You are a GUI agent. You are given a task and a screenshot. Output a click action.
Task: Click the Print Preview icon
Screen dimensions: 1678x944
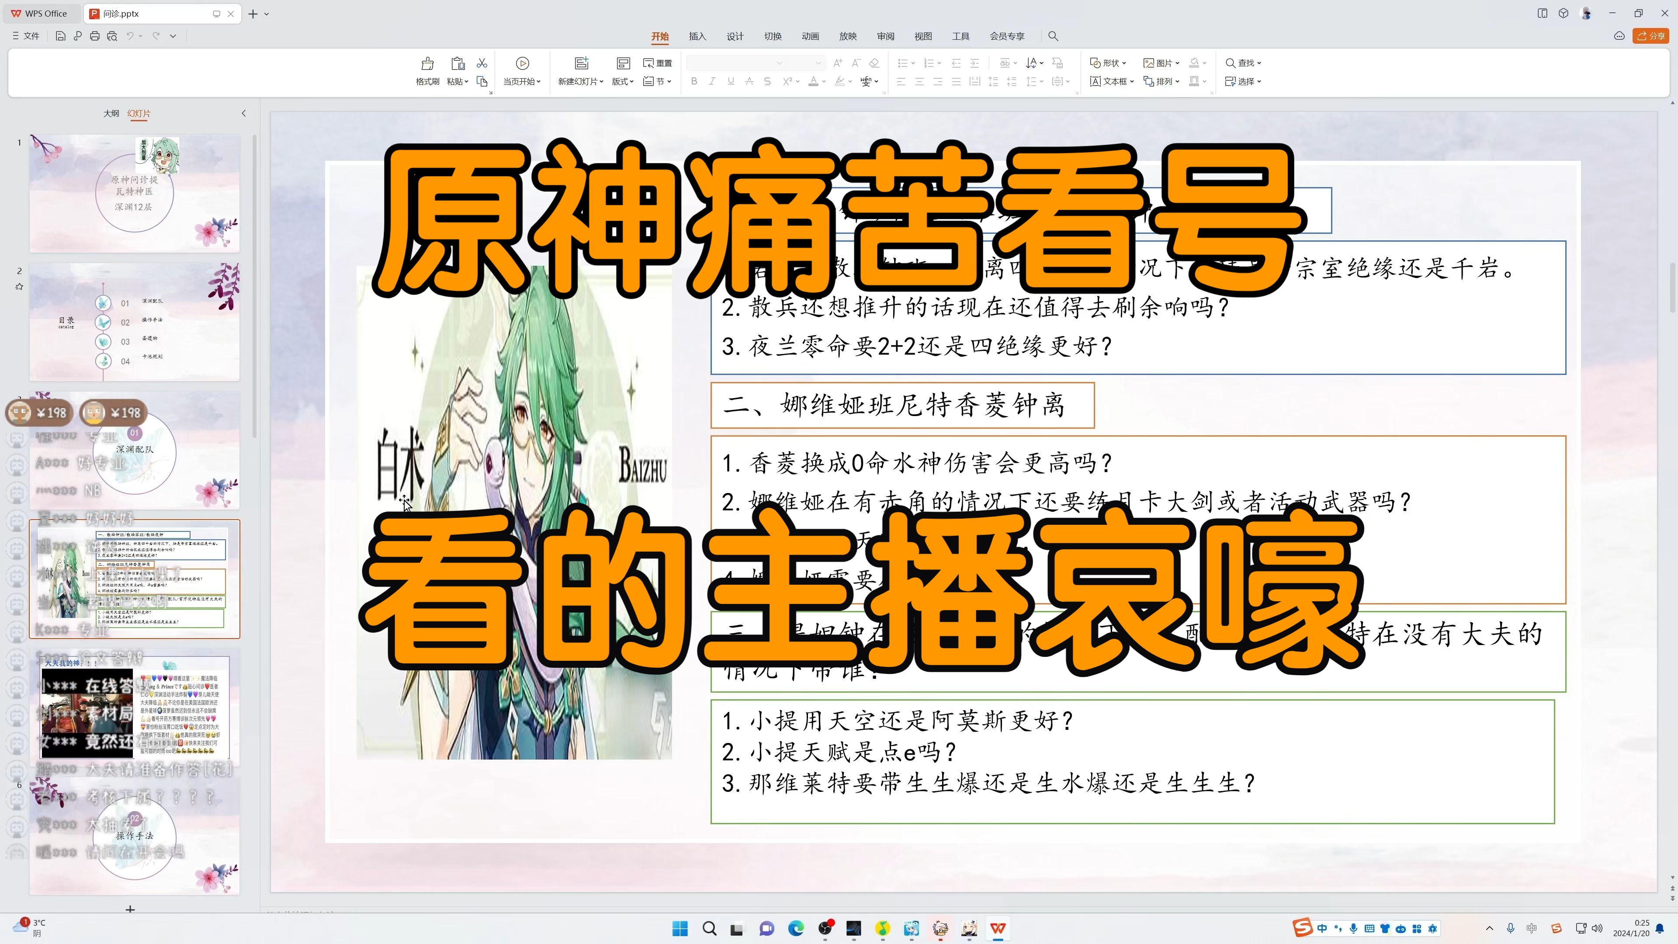[112, 36]
